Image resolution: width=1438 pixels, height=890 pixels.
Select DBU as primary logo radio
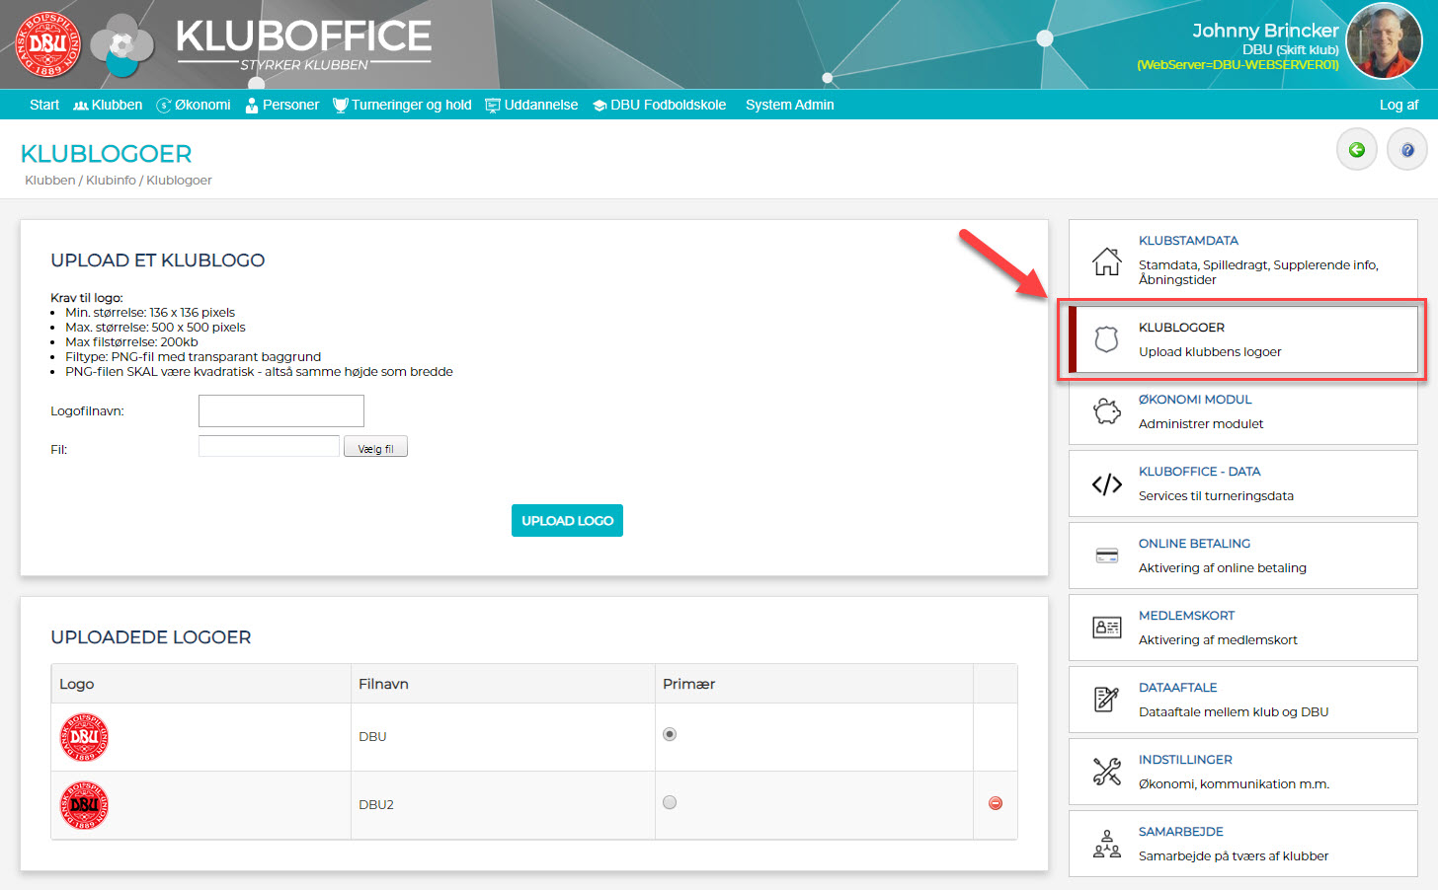pyautogui.click(x=670, y=734)
